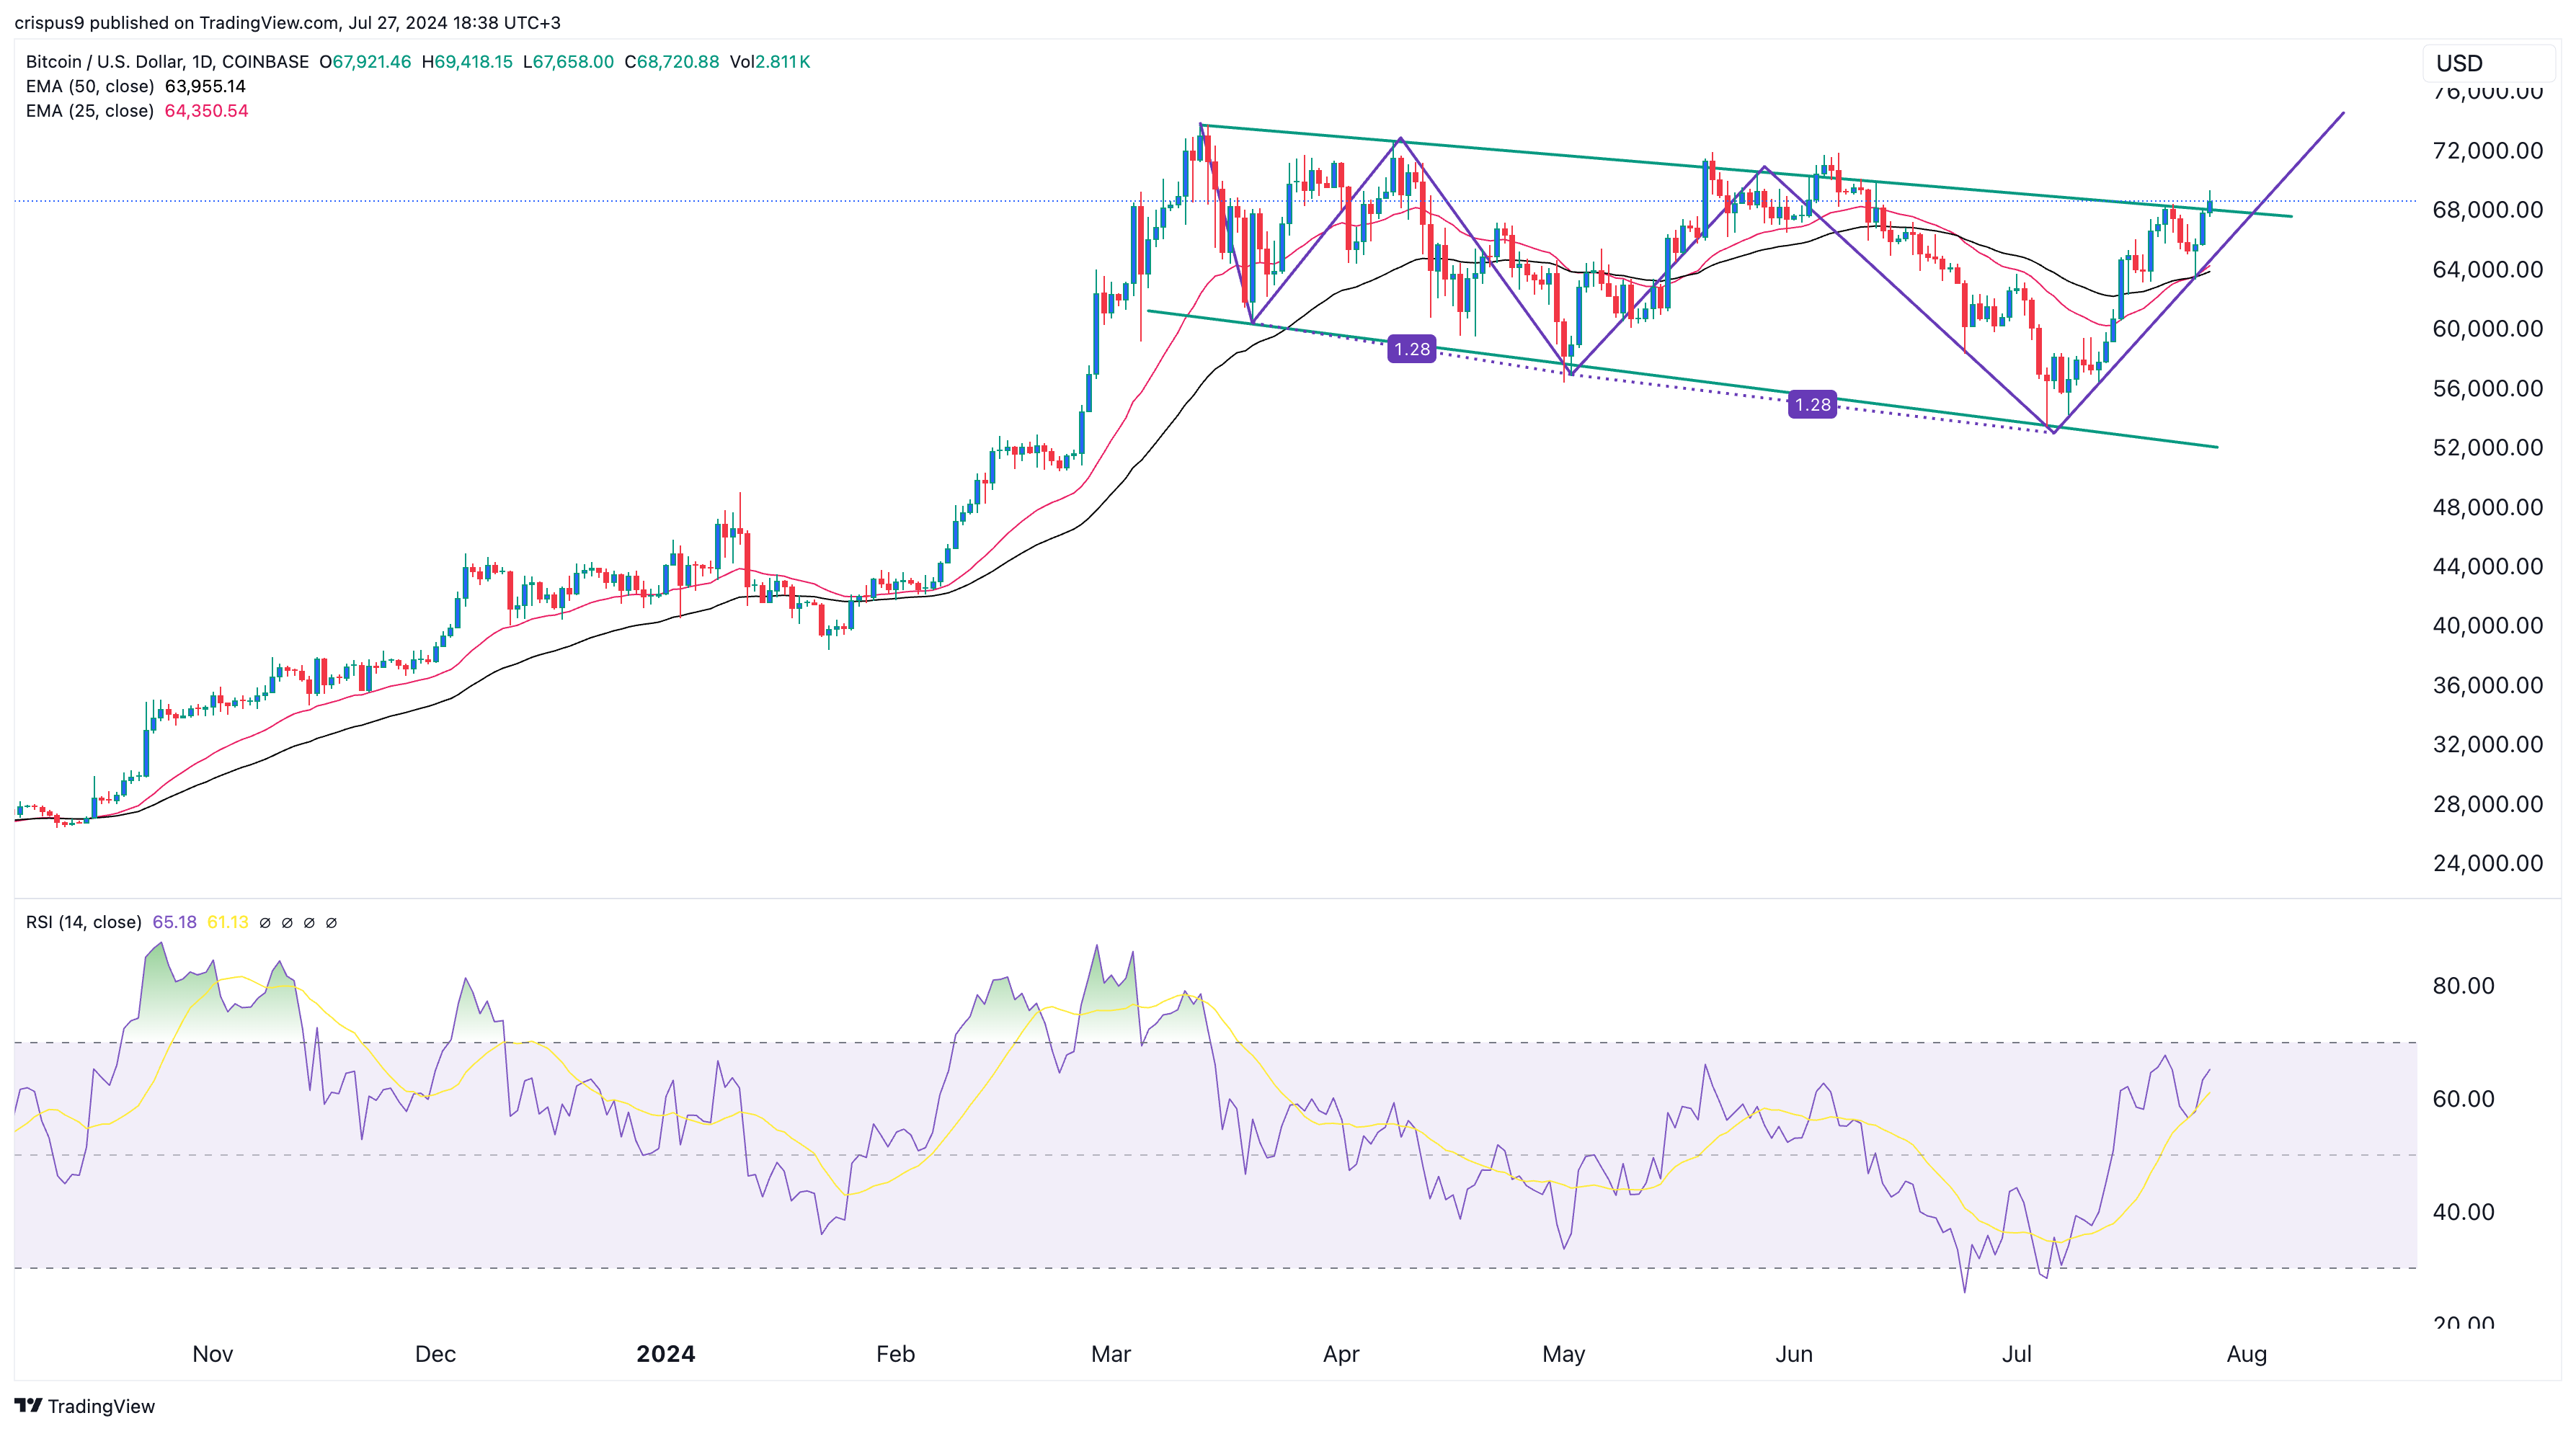Click the RSI axis label 60.00

(2463, 1098)
